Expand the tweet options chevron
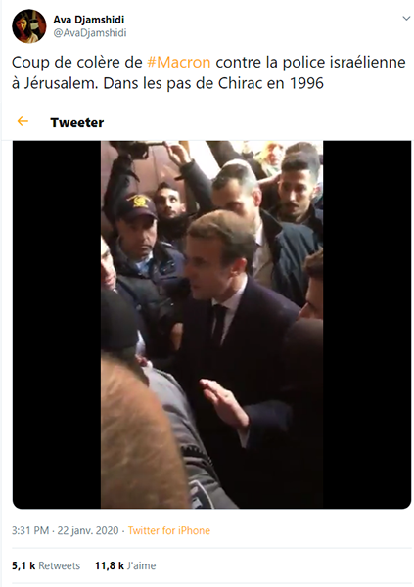The image size is (414, 587). click(x=406, y=18)
